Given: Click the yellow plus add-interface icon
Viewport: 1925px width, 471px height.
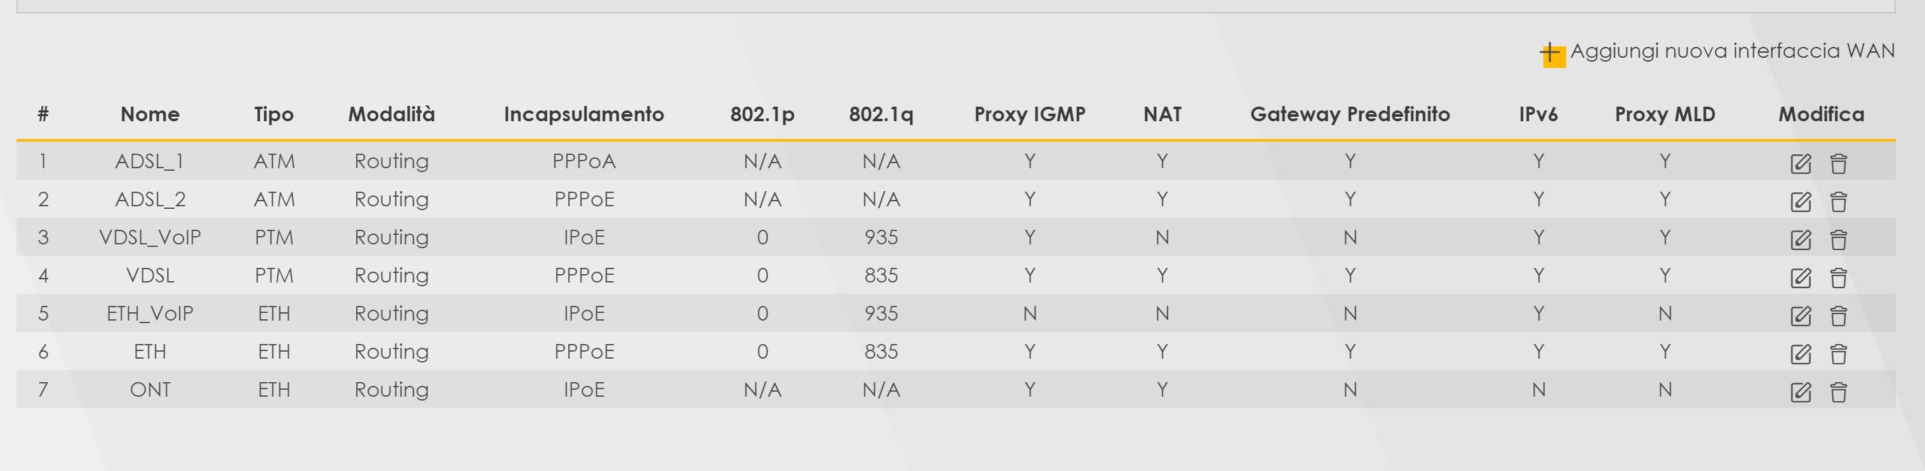Looking at the screenshot, I should (1553, 54).
